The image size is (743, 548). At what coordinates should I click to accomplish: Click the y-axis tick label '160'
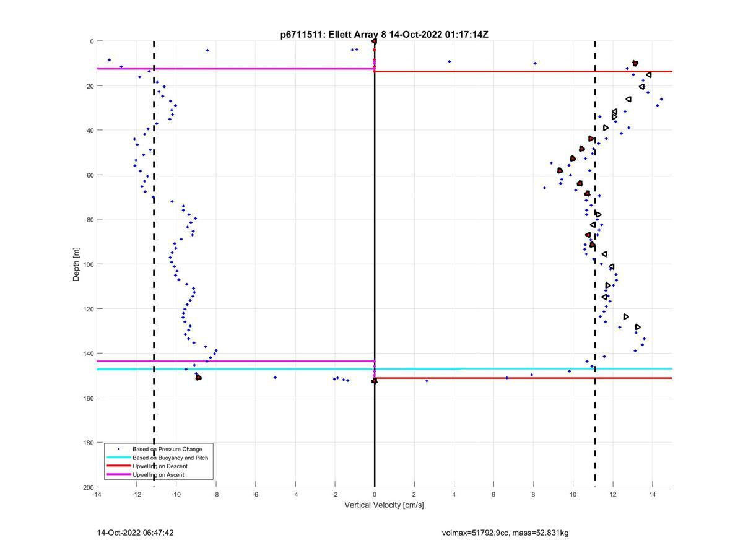click(87, 398)
